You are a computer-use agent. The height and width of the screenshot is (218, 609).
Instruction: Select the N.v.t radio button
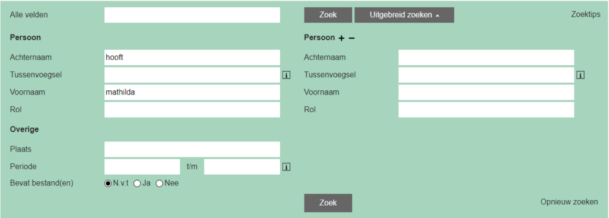[108, 184]
